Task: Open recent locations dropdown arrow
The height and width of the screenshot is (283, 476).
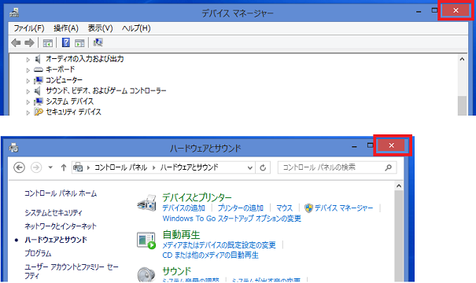Action: 50,167
